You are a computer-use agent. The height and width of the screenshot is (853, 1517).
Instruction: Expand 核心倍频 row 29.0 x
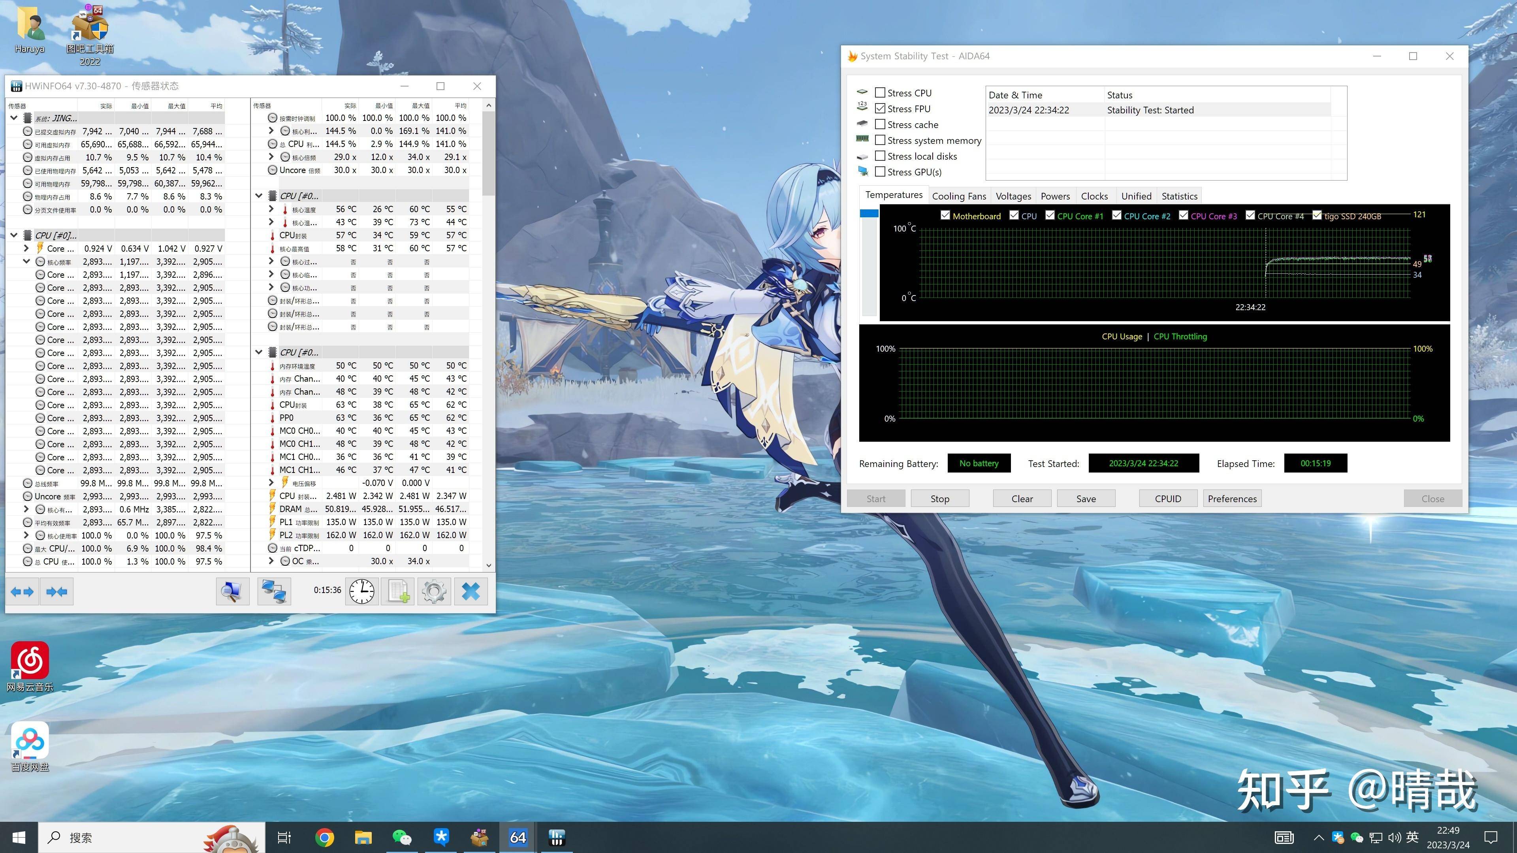pos(271,157)
